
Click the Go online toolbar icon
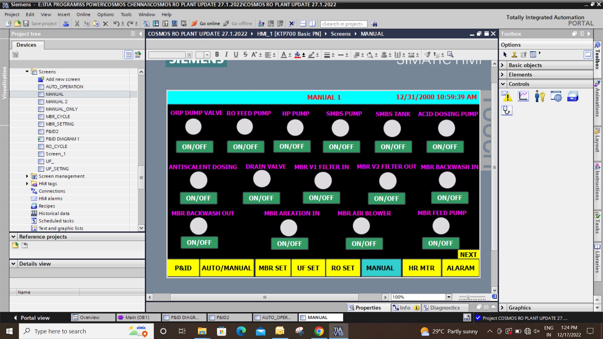pyautogui.click(x=206, y=24)
